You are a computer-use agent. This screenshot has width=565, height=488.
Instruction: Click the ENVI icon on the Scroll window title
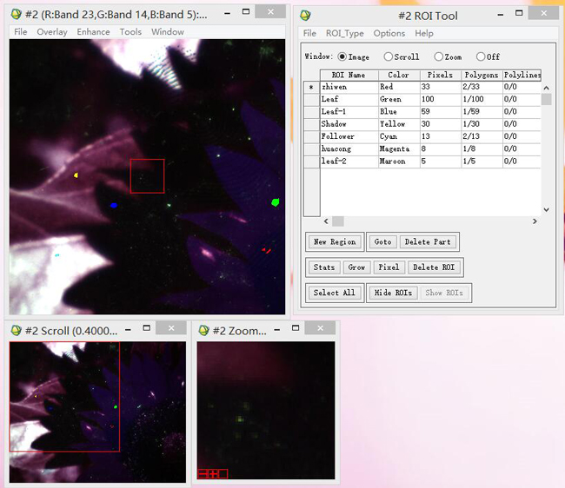coord(16,330)
